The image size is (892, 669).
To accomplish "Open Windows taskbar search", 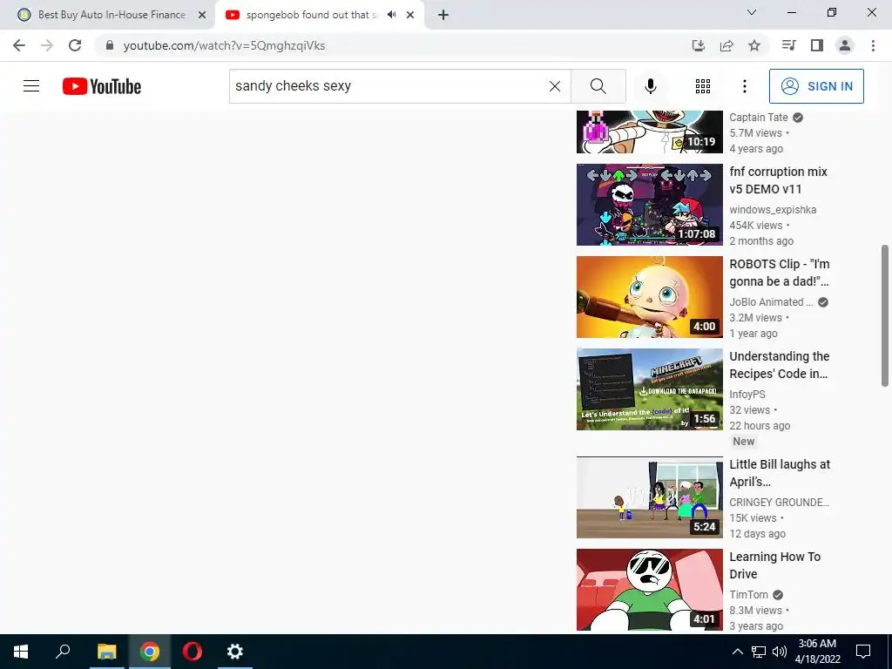I will click(x=63, y=652).
